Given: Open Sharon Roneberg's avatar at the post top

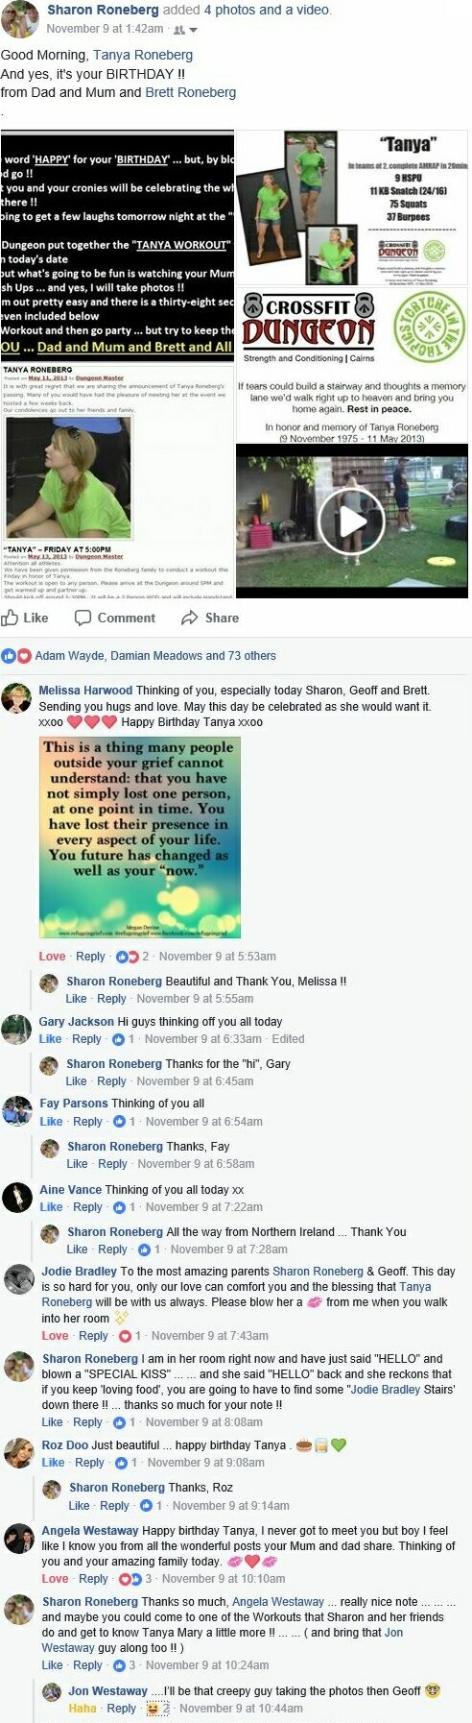Looking at the screenshot, I should coord(19,18).
